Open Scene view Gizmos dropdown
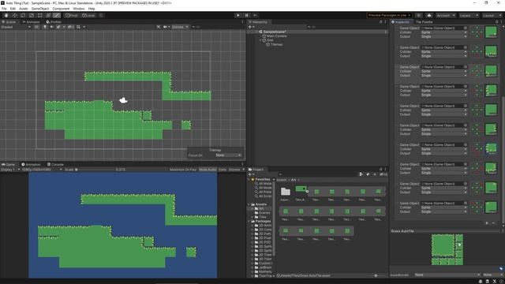The image size is (505, 284). click(180, 27)
